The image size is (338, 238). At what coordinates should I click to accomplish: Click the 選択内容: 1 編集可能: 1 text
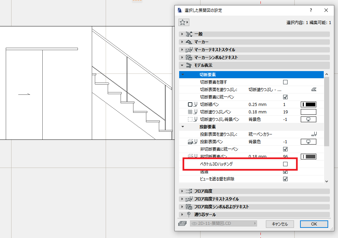pyautogui.click(x=309, y=22)
